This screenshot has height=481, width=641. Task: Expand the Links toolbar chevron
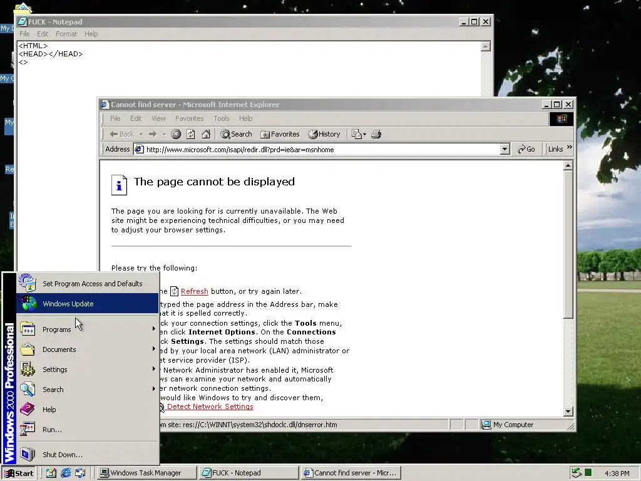click(x=570, y=147)
